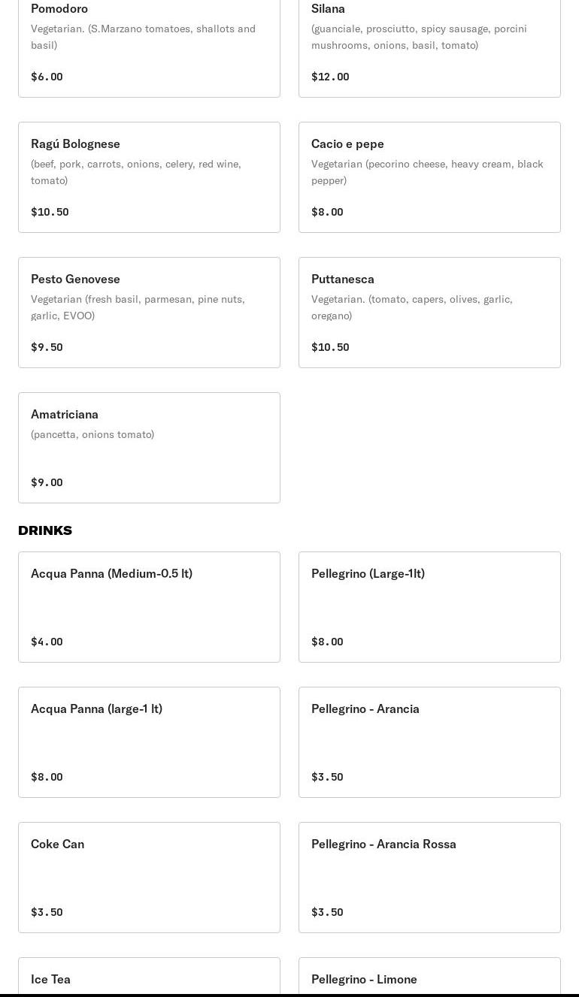
Task: Choose the Pellegrino (Large-1lt) drink
Action: click(x=429, y=607)
